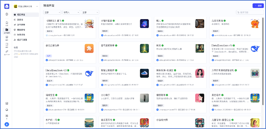Click the straw hat 路飞 thumbnail
This screenshot has height=129, width=266.
click(89, 24)
